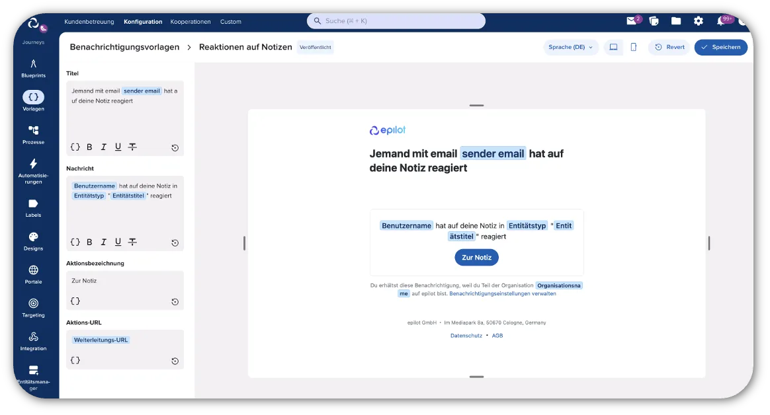Reset the Aktions-URL field
The image size is (770, 415).
(x=175, y=361)
